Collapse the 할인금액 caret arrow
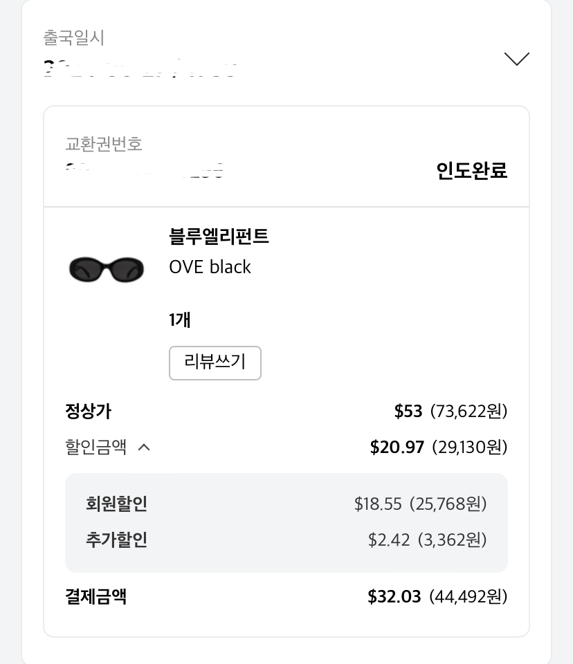This screenshot has height=664, width=573. click(144, 448)
